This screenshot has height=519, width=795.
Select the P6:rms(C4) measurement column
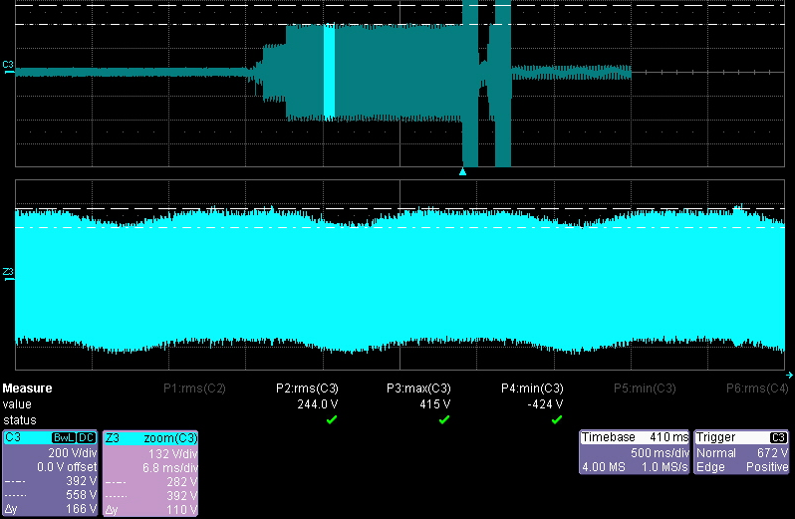(757, 389)
